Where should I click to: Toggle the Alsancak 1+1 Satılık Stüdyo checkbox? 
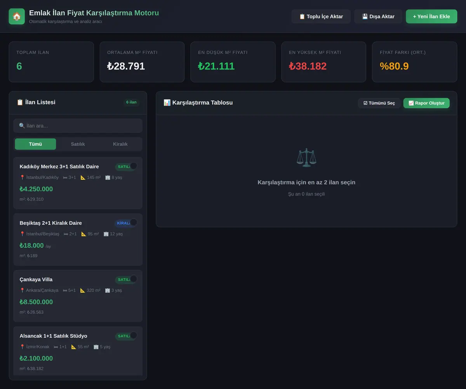coord(134,335)
